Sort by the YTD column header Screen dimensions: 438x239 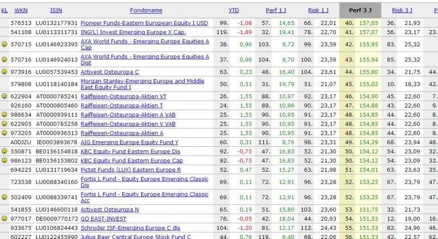pyautogui.click(x=234, y=10)
